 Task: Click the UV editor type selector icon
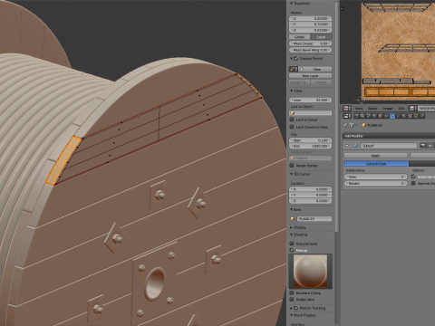(x=347, y=108)
